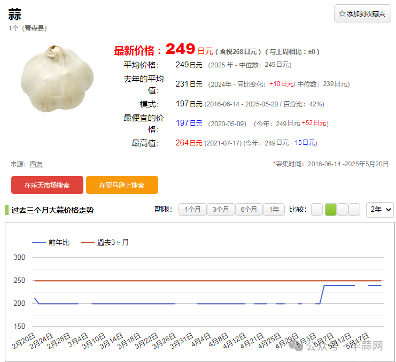Click the 前年比 legend entry
Image resolution: width=396 pixels, height=362 pixels.
coord(51,243)
